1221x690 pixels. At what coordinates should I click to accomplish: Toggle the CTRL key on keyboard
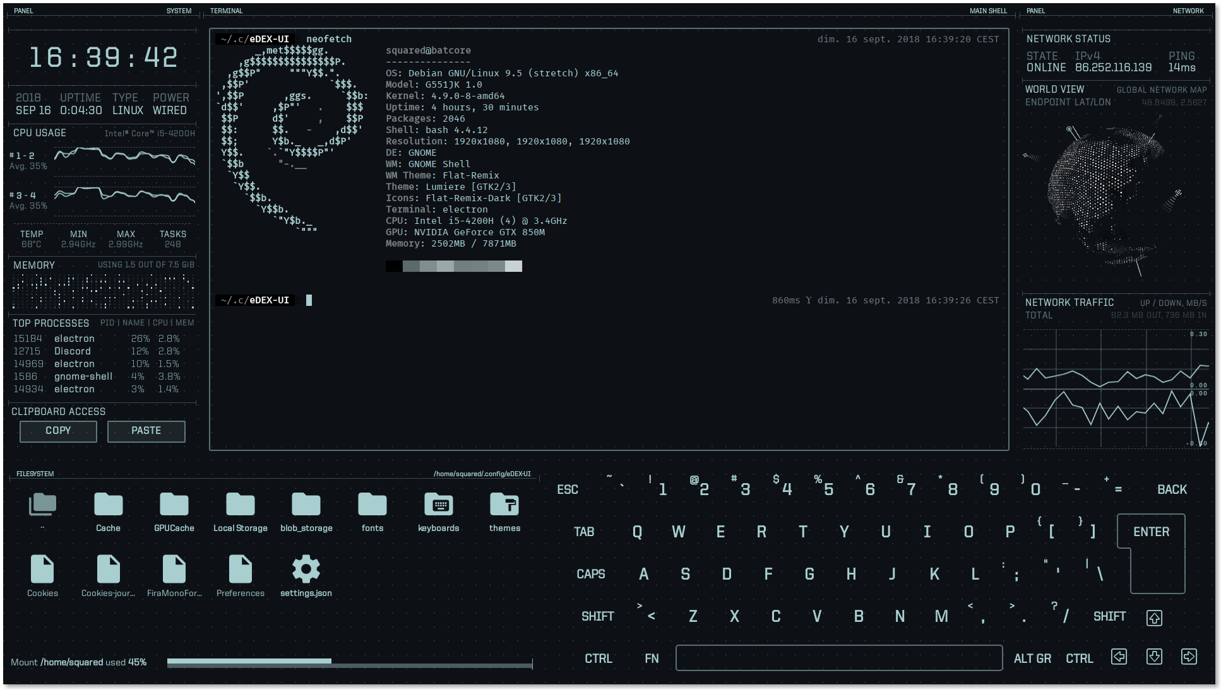[x=600, y=658]
